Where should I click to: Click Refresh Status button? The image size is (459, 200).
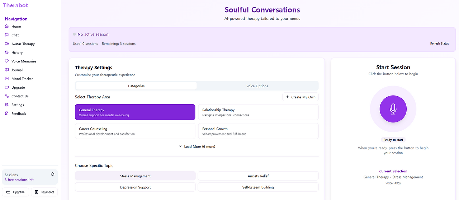(x=439, y=43)
